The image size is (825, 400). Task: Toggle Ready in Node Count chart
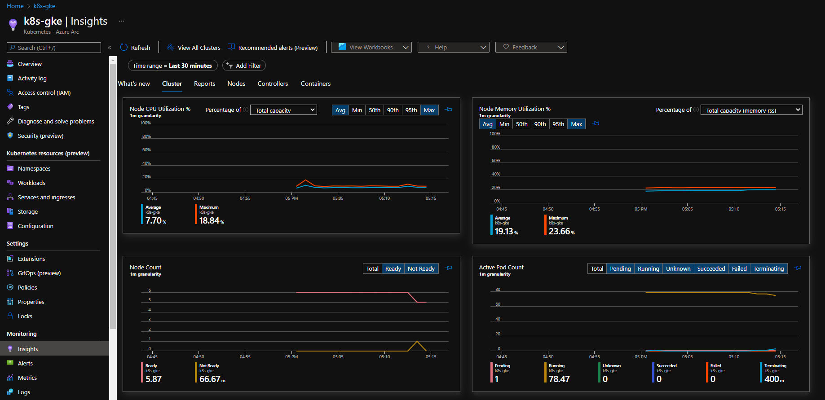(x=393, y=268)
